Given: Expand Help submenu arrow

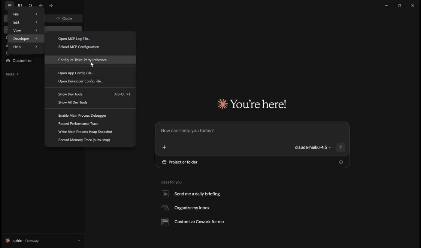Looking at the screenshot, I should click(36, 47).
